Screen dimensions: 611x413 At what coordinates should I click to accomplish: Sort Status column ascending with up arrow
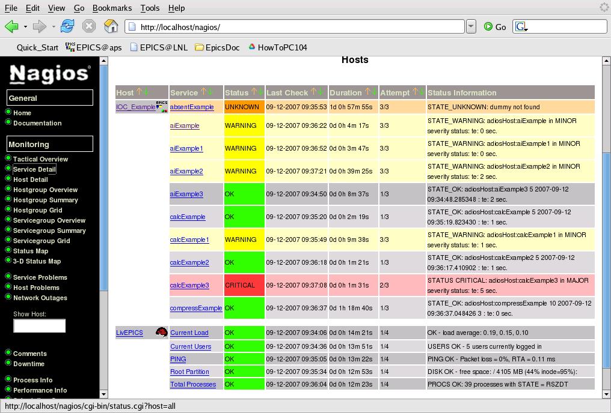[254, 92]
